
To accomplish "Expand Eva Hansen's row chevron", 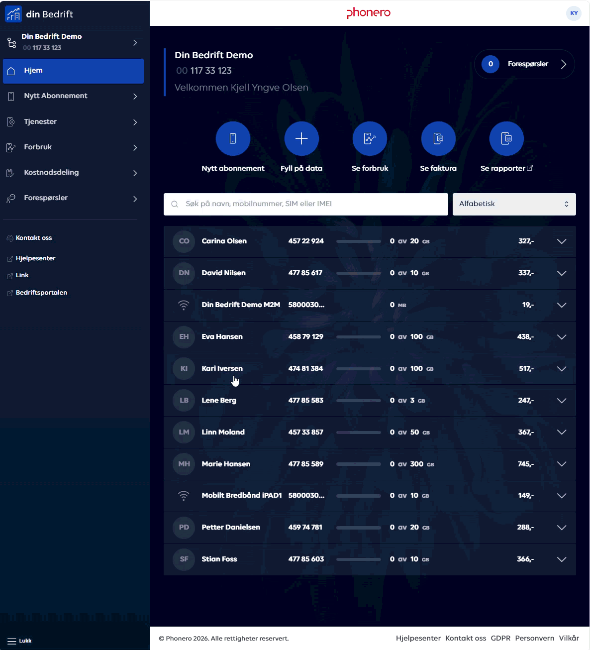I will point(562,337).
